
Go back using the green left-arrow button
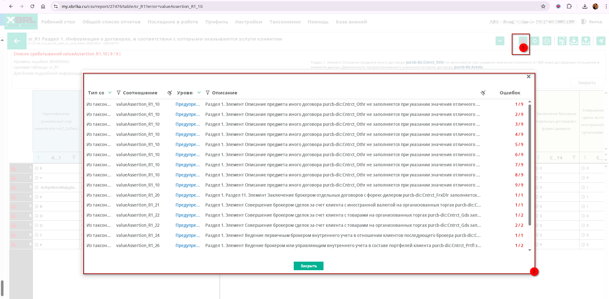(17, 41)
